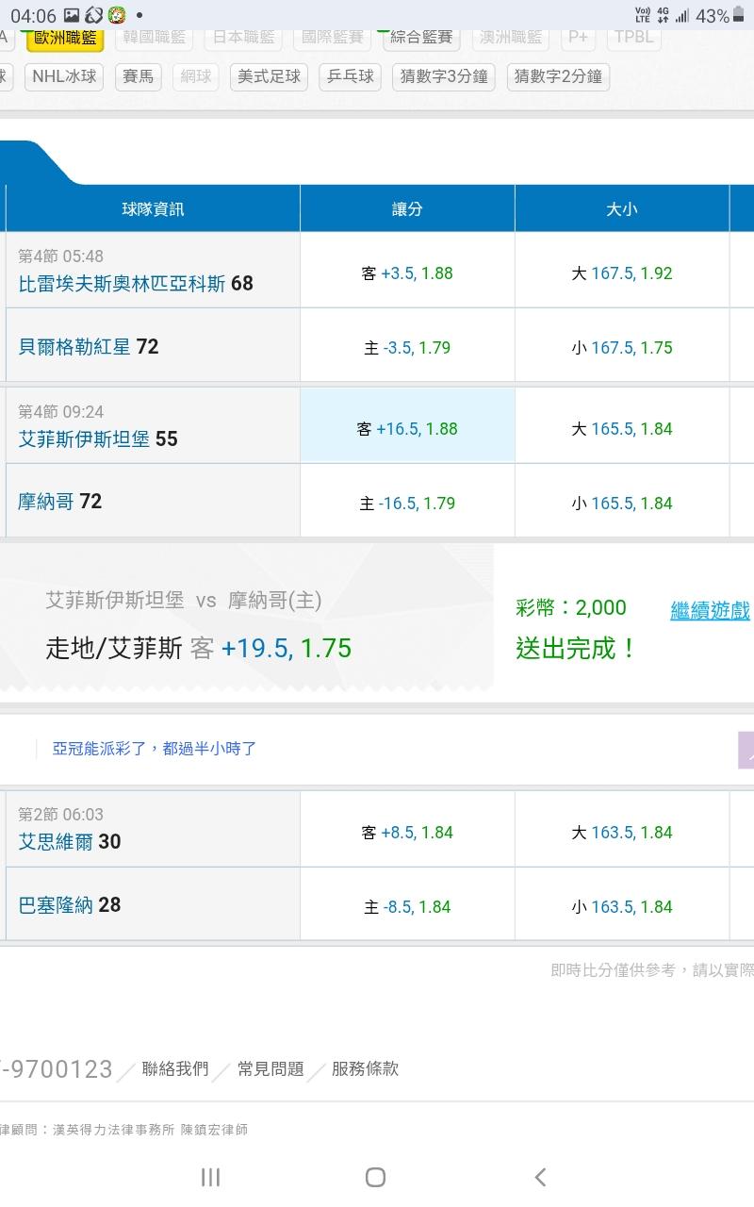Click the 繼續遊戲 link
754x1207 pixels.
click(710, 610)
